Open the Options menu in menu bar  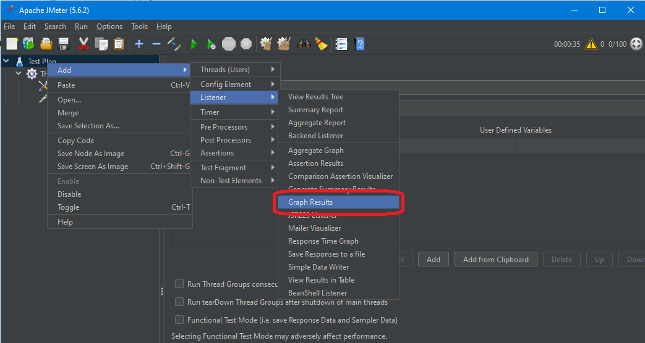tap(109, 27)
